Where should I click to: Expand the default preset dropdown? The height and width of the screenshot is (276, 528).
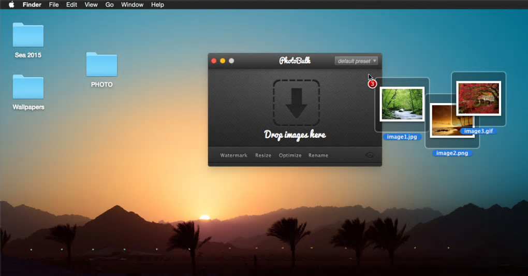[x=356, y=61]
